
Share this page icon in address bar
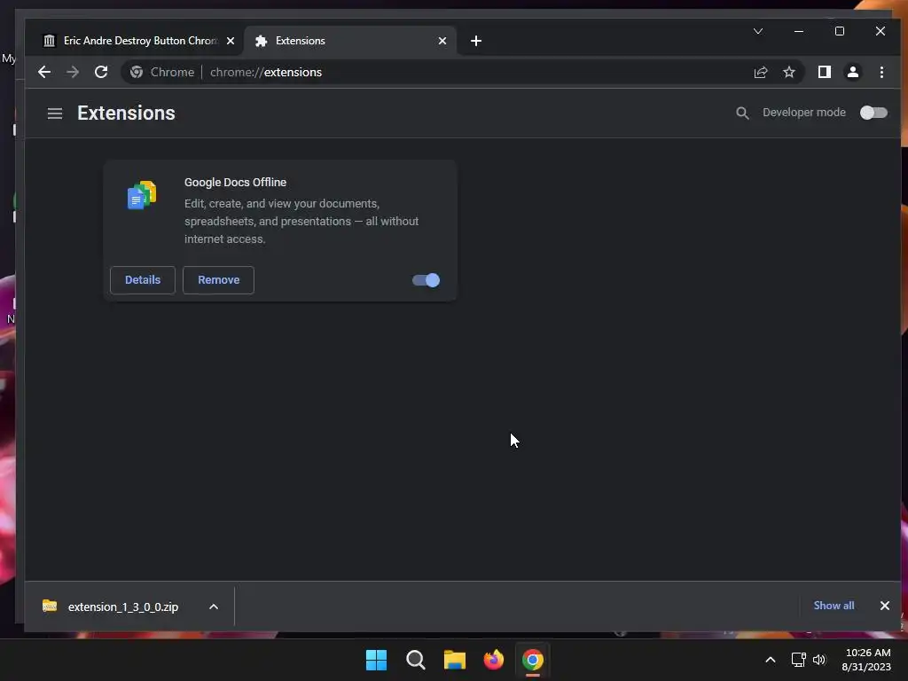760,72
